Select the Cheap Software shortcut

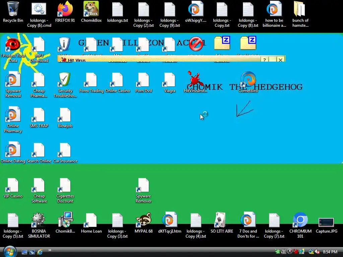point(39,190)
